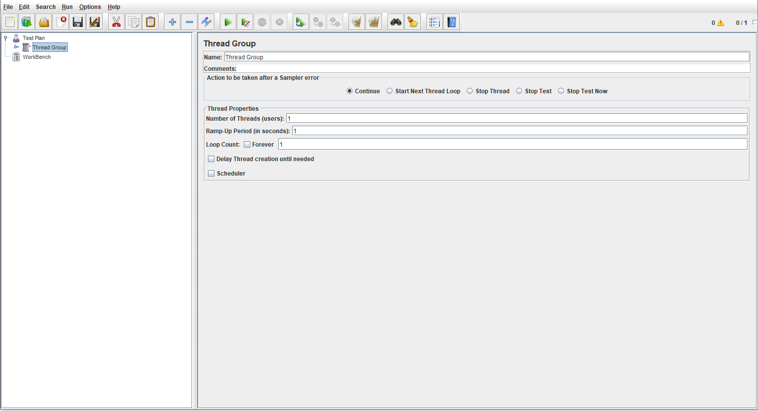
Task: Click the Function Helper list icon
Action: [434, 22]
